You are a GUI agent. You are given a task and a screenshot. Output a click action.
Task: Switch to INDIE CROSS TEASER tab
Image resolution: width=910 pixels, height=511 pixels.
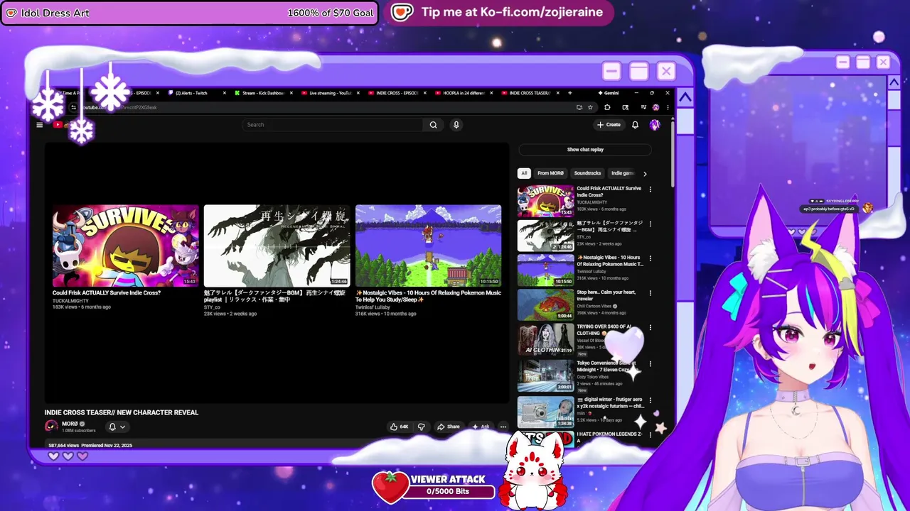click(530, 93)
